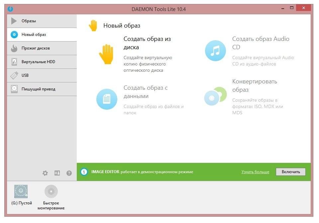Click the document data image icon
319x223 pixels.
[x=107, y=99]
